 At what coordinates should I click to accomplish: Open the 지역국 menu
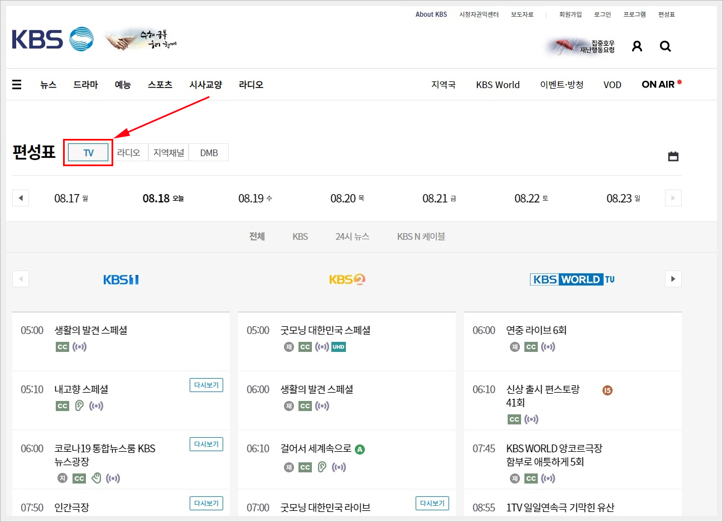[x=444, y=85]
